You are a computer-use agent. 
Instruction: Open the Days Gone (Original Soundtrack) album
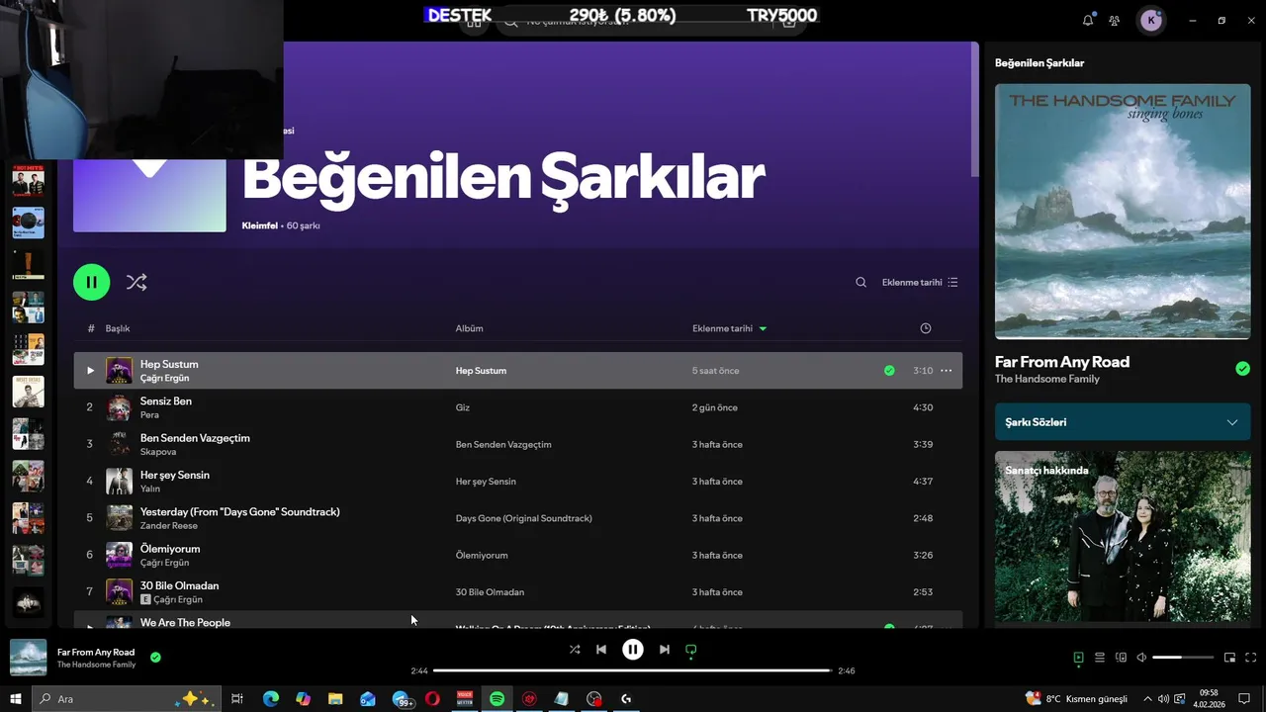(x=523, y=518)
